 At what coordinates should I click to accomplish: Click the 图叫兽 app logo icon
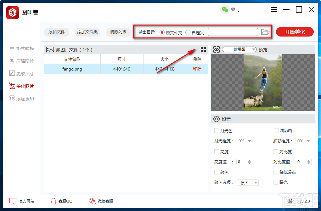13,13
